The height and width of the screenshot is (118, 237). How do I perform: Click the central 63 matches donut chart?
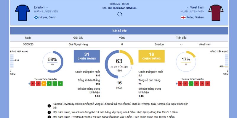119,64
